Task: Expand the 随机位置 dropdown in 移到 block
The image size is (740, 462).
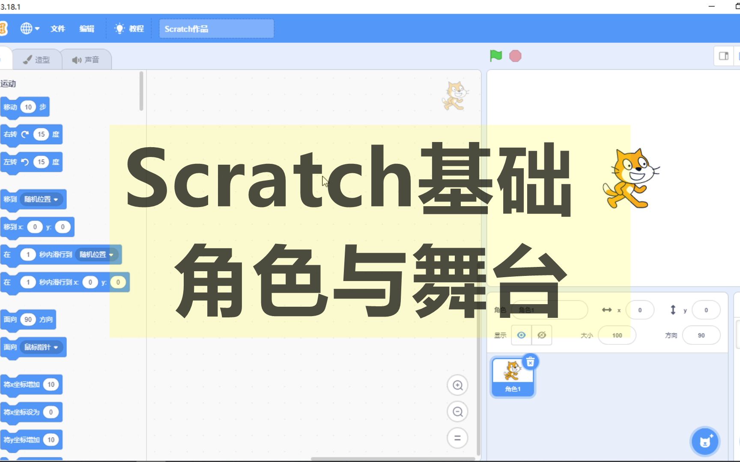Action: [x=42, y=199]
